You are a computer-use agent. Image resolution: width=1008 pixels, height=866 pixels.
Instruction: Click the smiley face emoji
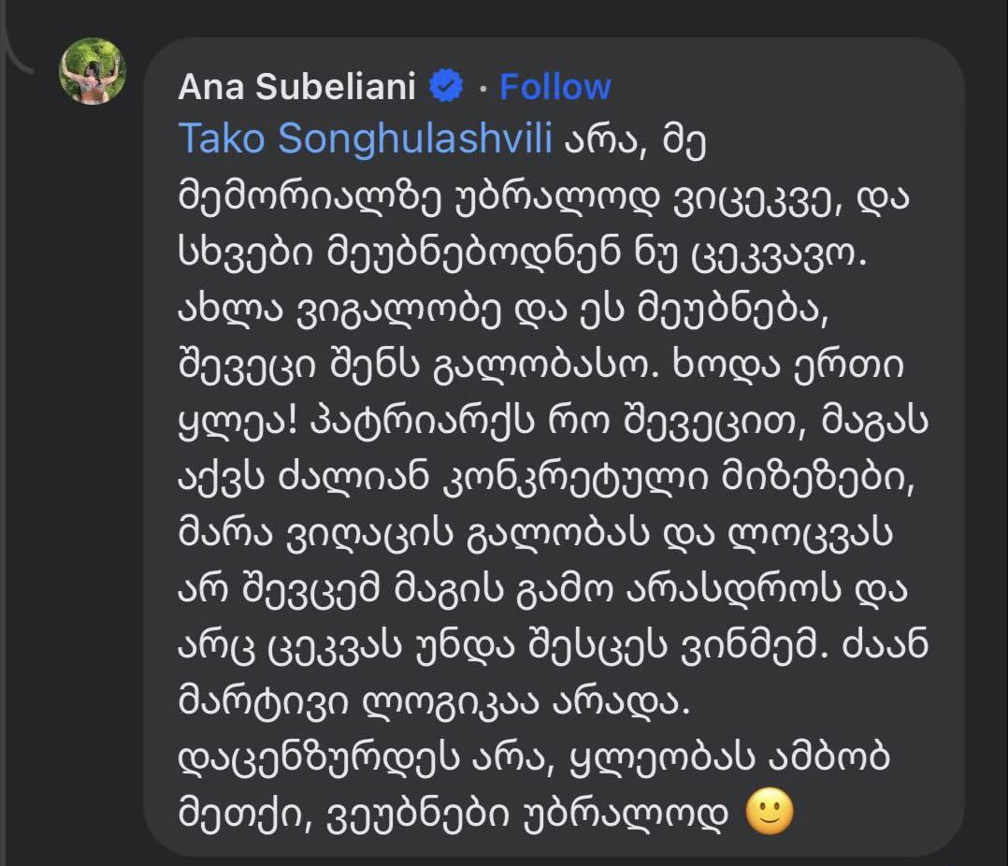(769, 813)
